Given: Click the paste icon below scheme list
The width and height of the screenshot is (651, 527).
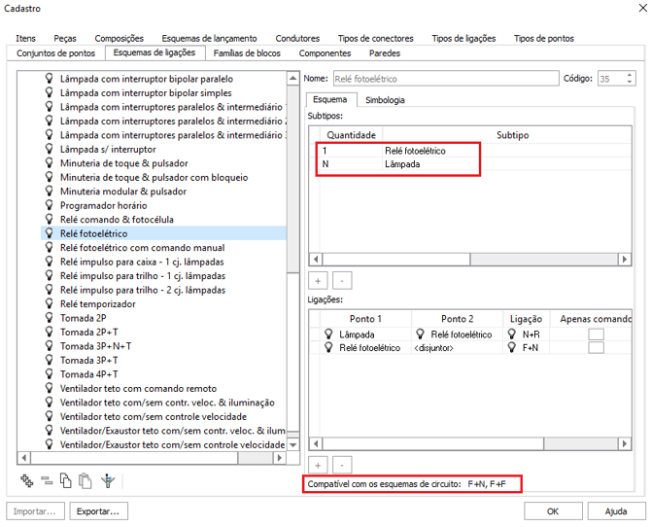Looking at the screenshot, I should pyautogui.click(x=86, y=479).
